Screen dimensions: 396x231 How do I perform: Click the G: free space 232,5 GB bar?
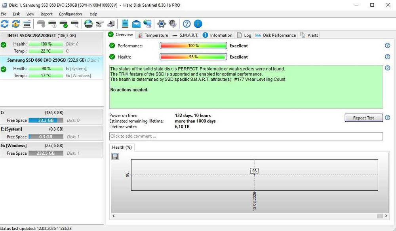[x=46, y=153]
